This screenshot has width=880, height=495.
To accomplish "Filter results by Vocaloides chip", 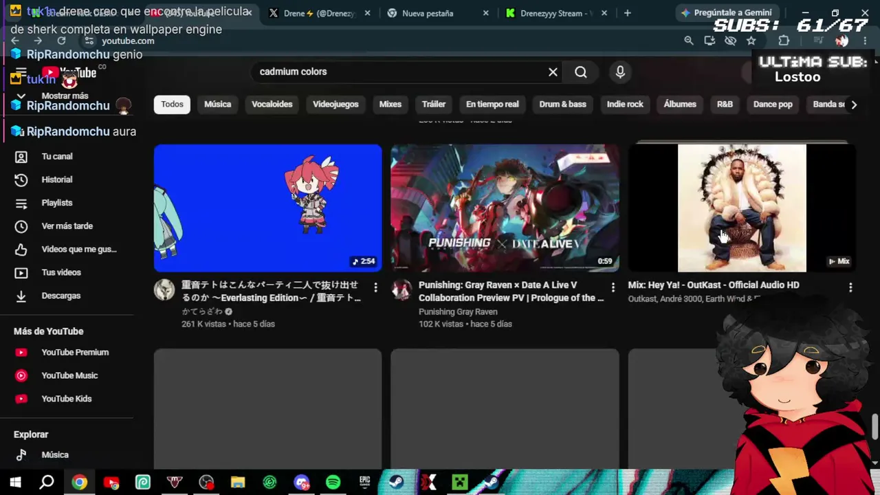I will coord(272,104).
